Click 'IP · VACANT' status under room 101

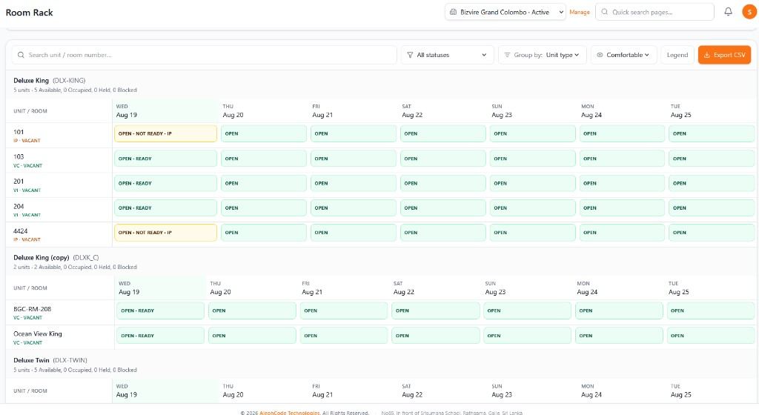click(x=27, y=141)
